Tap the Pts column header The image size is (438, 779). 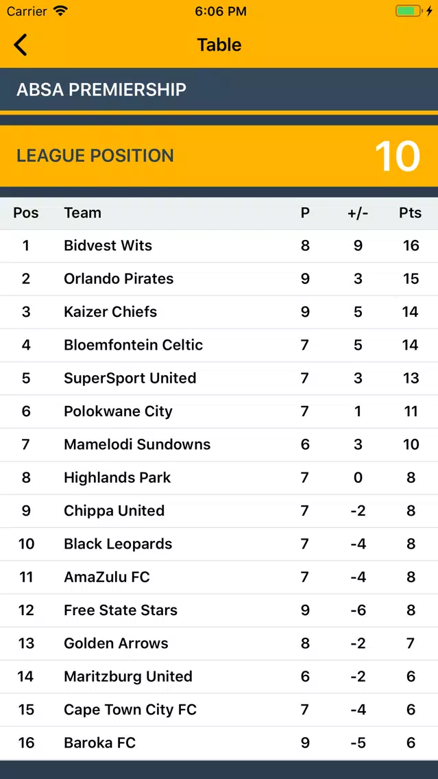410,213
